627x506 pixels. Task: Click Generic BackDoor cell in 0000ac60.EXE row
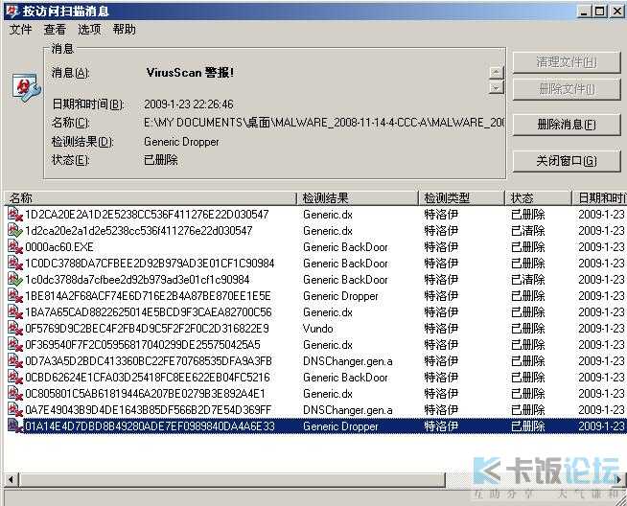(x=345, y=247)
